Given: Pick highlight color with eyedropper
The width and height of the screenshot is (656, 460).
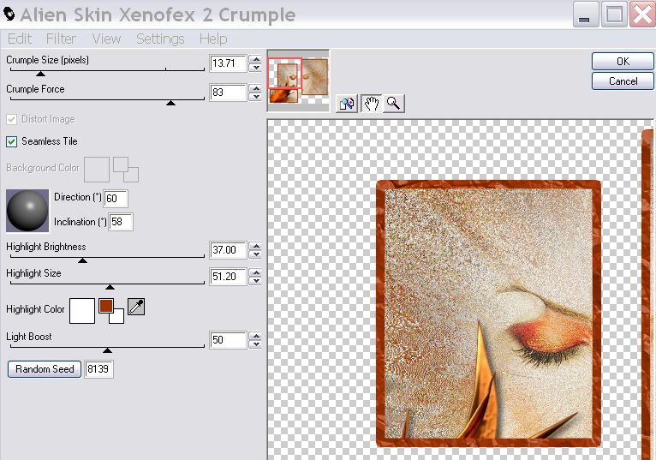Looking at the screenshot, I should (136, 308).
